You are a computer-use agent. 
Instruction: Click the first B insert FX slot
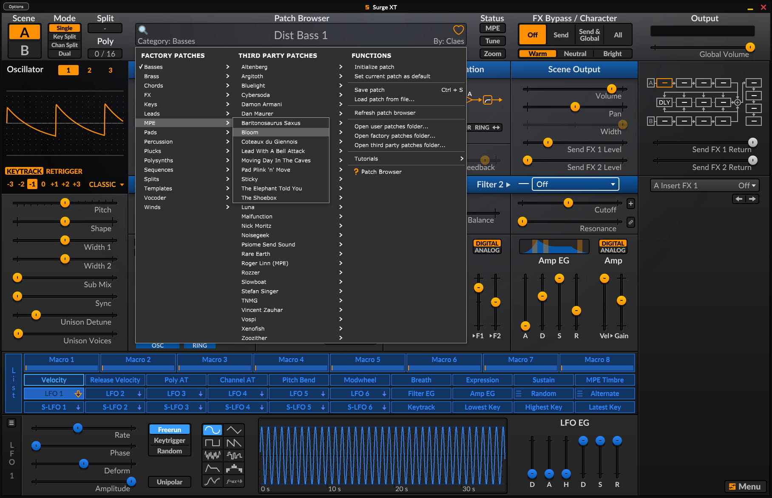[664, 121]
